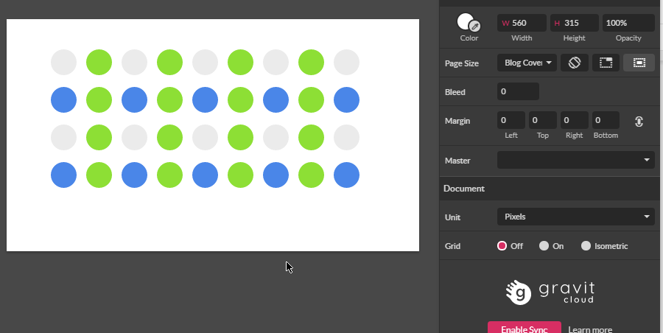Image resolution: width=663 pixels, height=333 pixels.
Task: Open the Unit Pixels dropdown
Action: coord(576,217)
